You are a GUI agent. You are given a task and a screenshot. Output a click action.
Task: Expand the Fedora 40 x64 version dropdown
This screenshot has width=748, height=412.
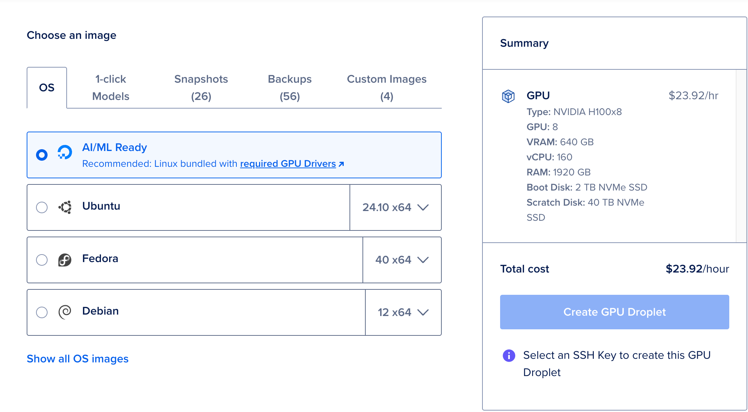point(402,260)
